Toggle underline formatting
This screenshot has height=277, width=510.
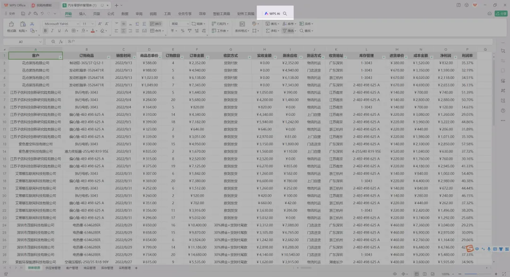click(58, 30)
